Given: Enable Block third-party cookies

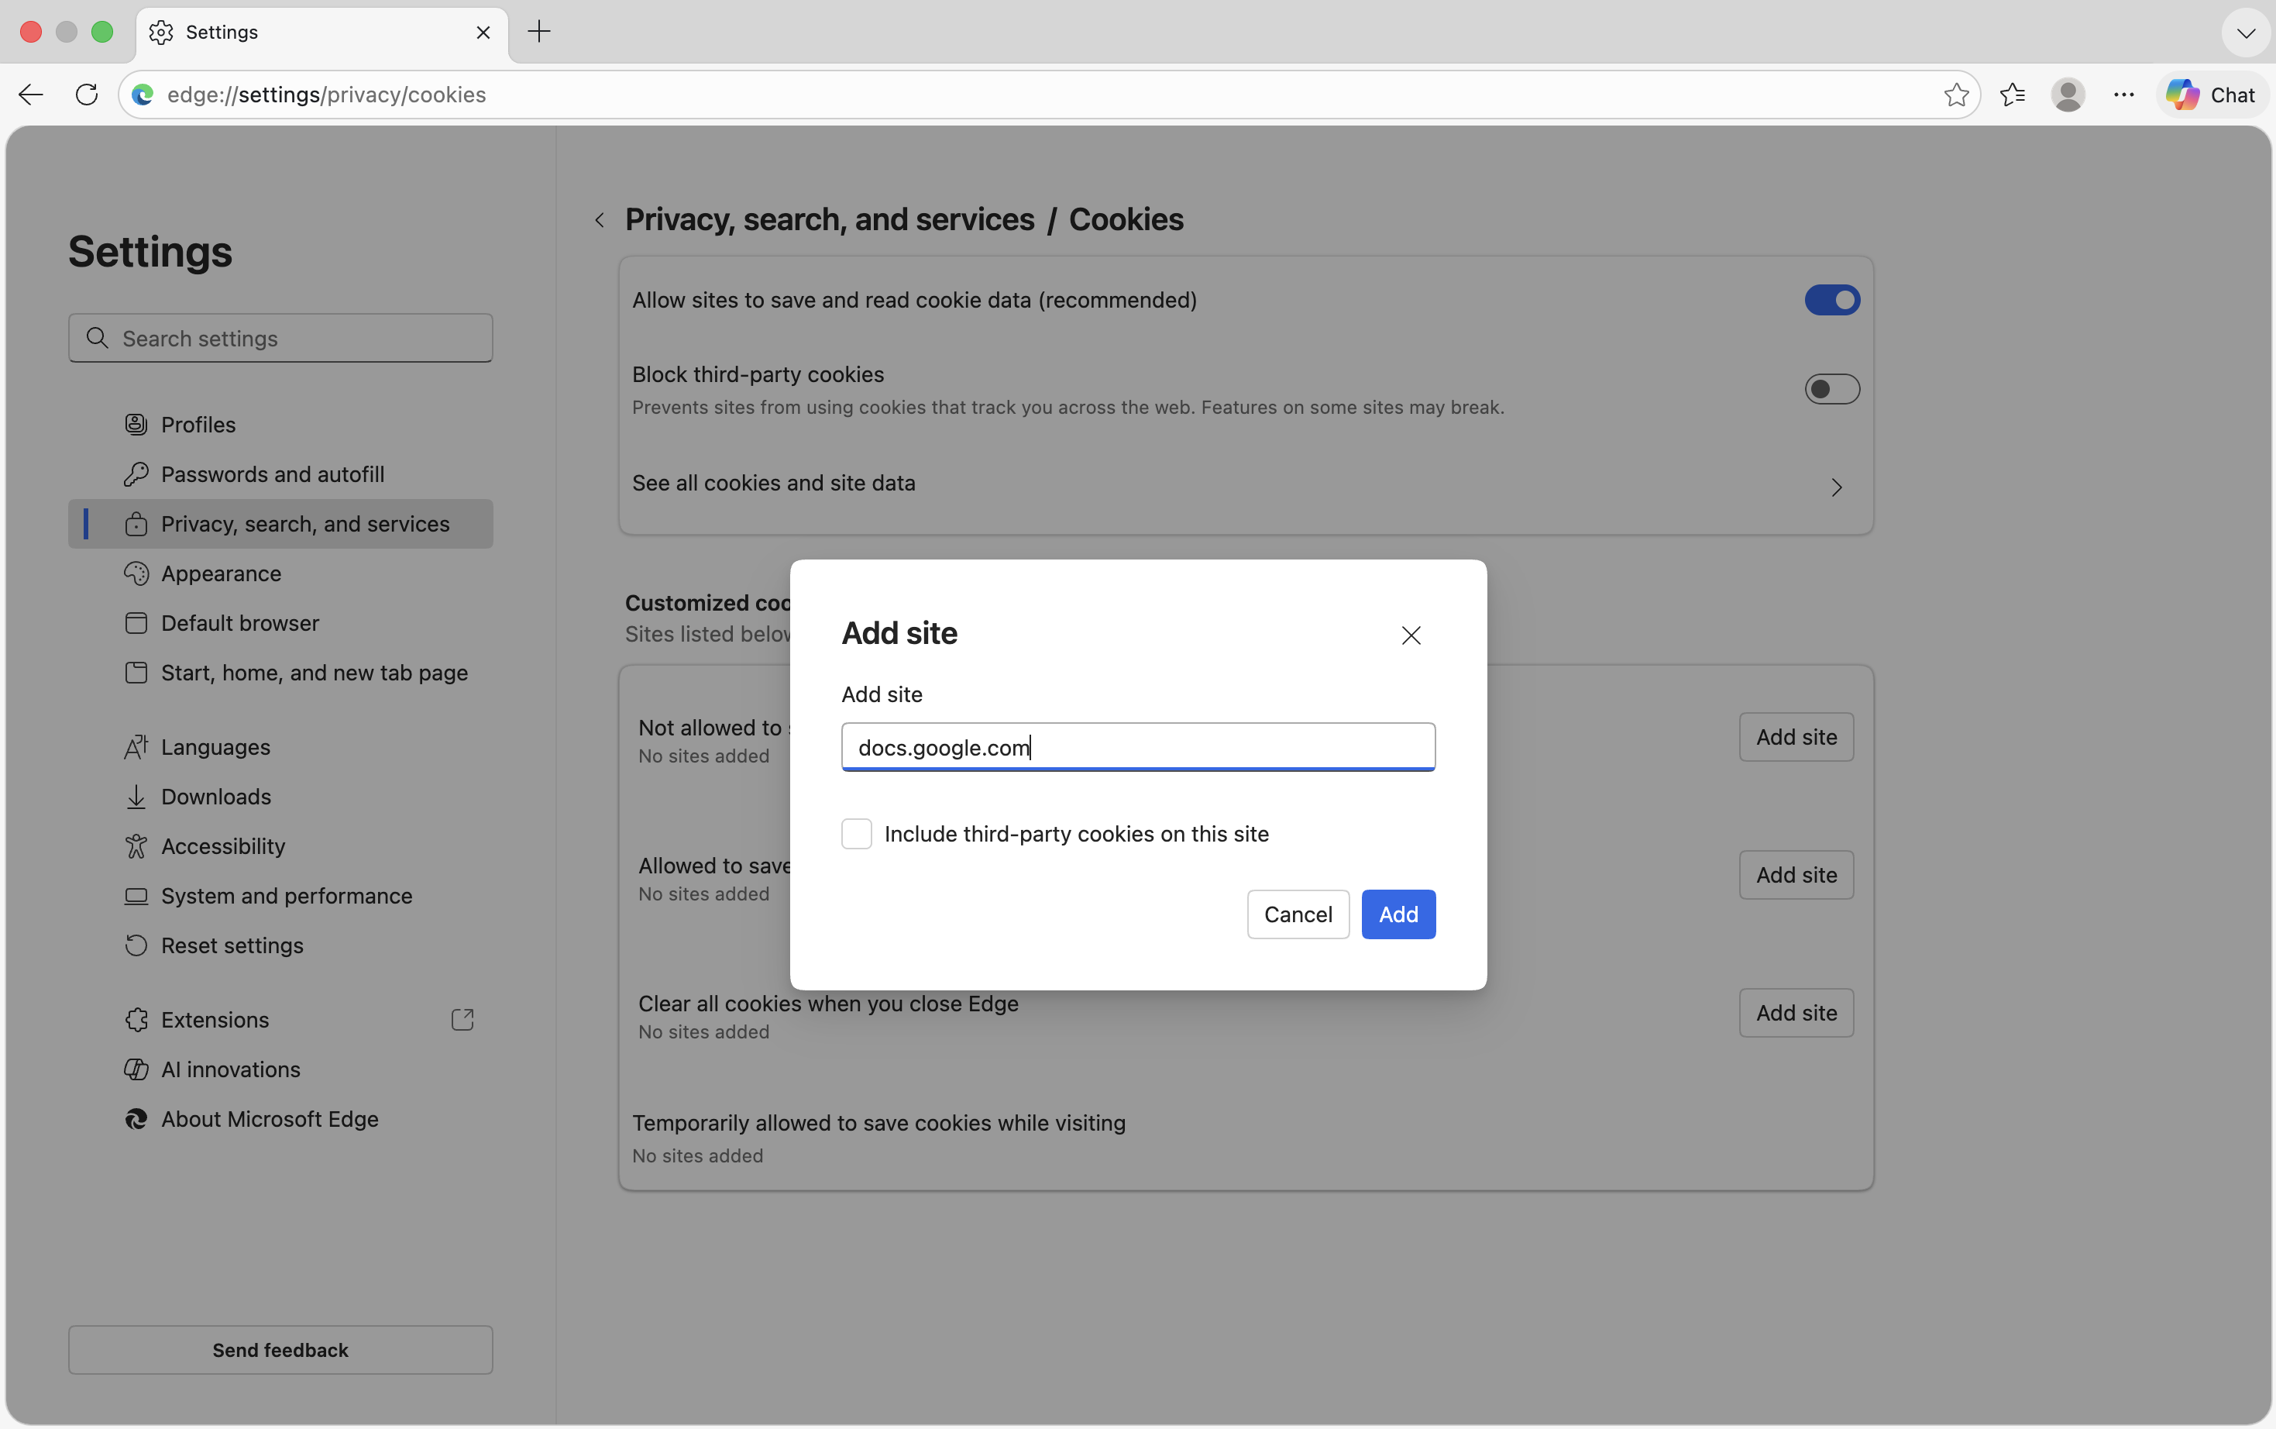Looking at the screenshot, I should tap(1831, 388).
